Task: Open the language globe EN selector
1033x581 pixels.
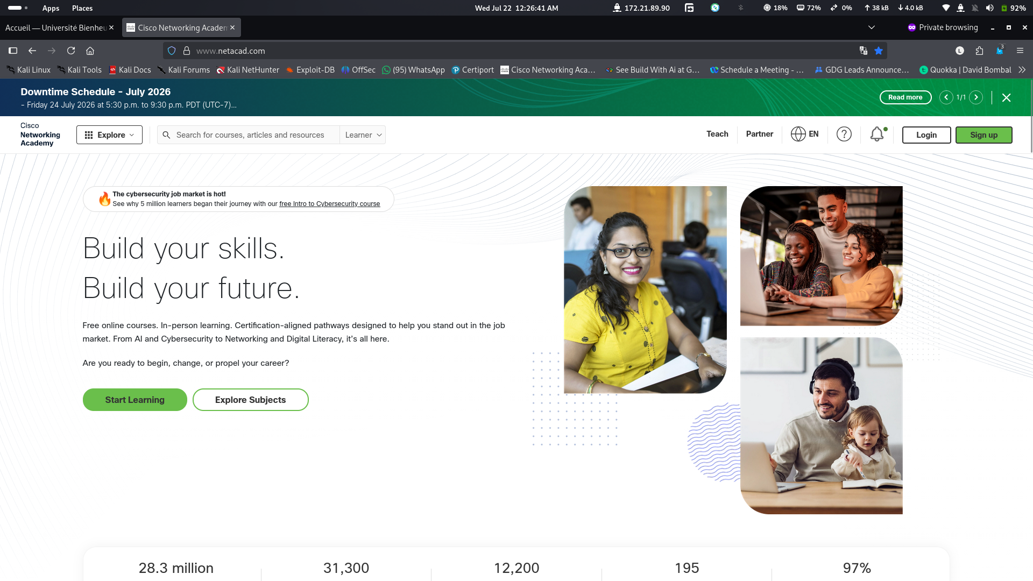Action: point(804,134)
